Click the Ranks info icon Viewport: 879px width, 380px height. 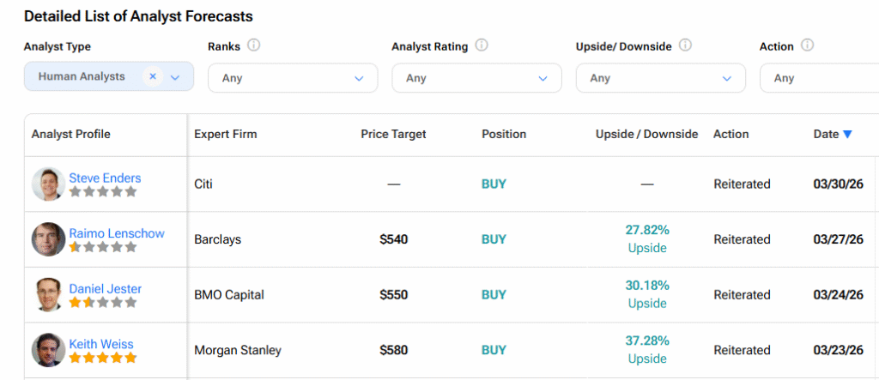pos(254,45)
